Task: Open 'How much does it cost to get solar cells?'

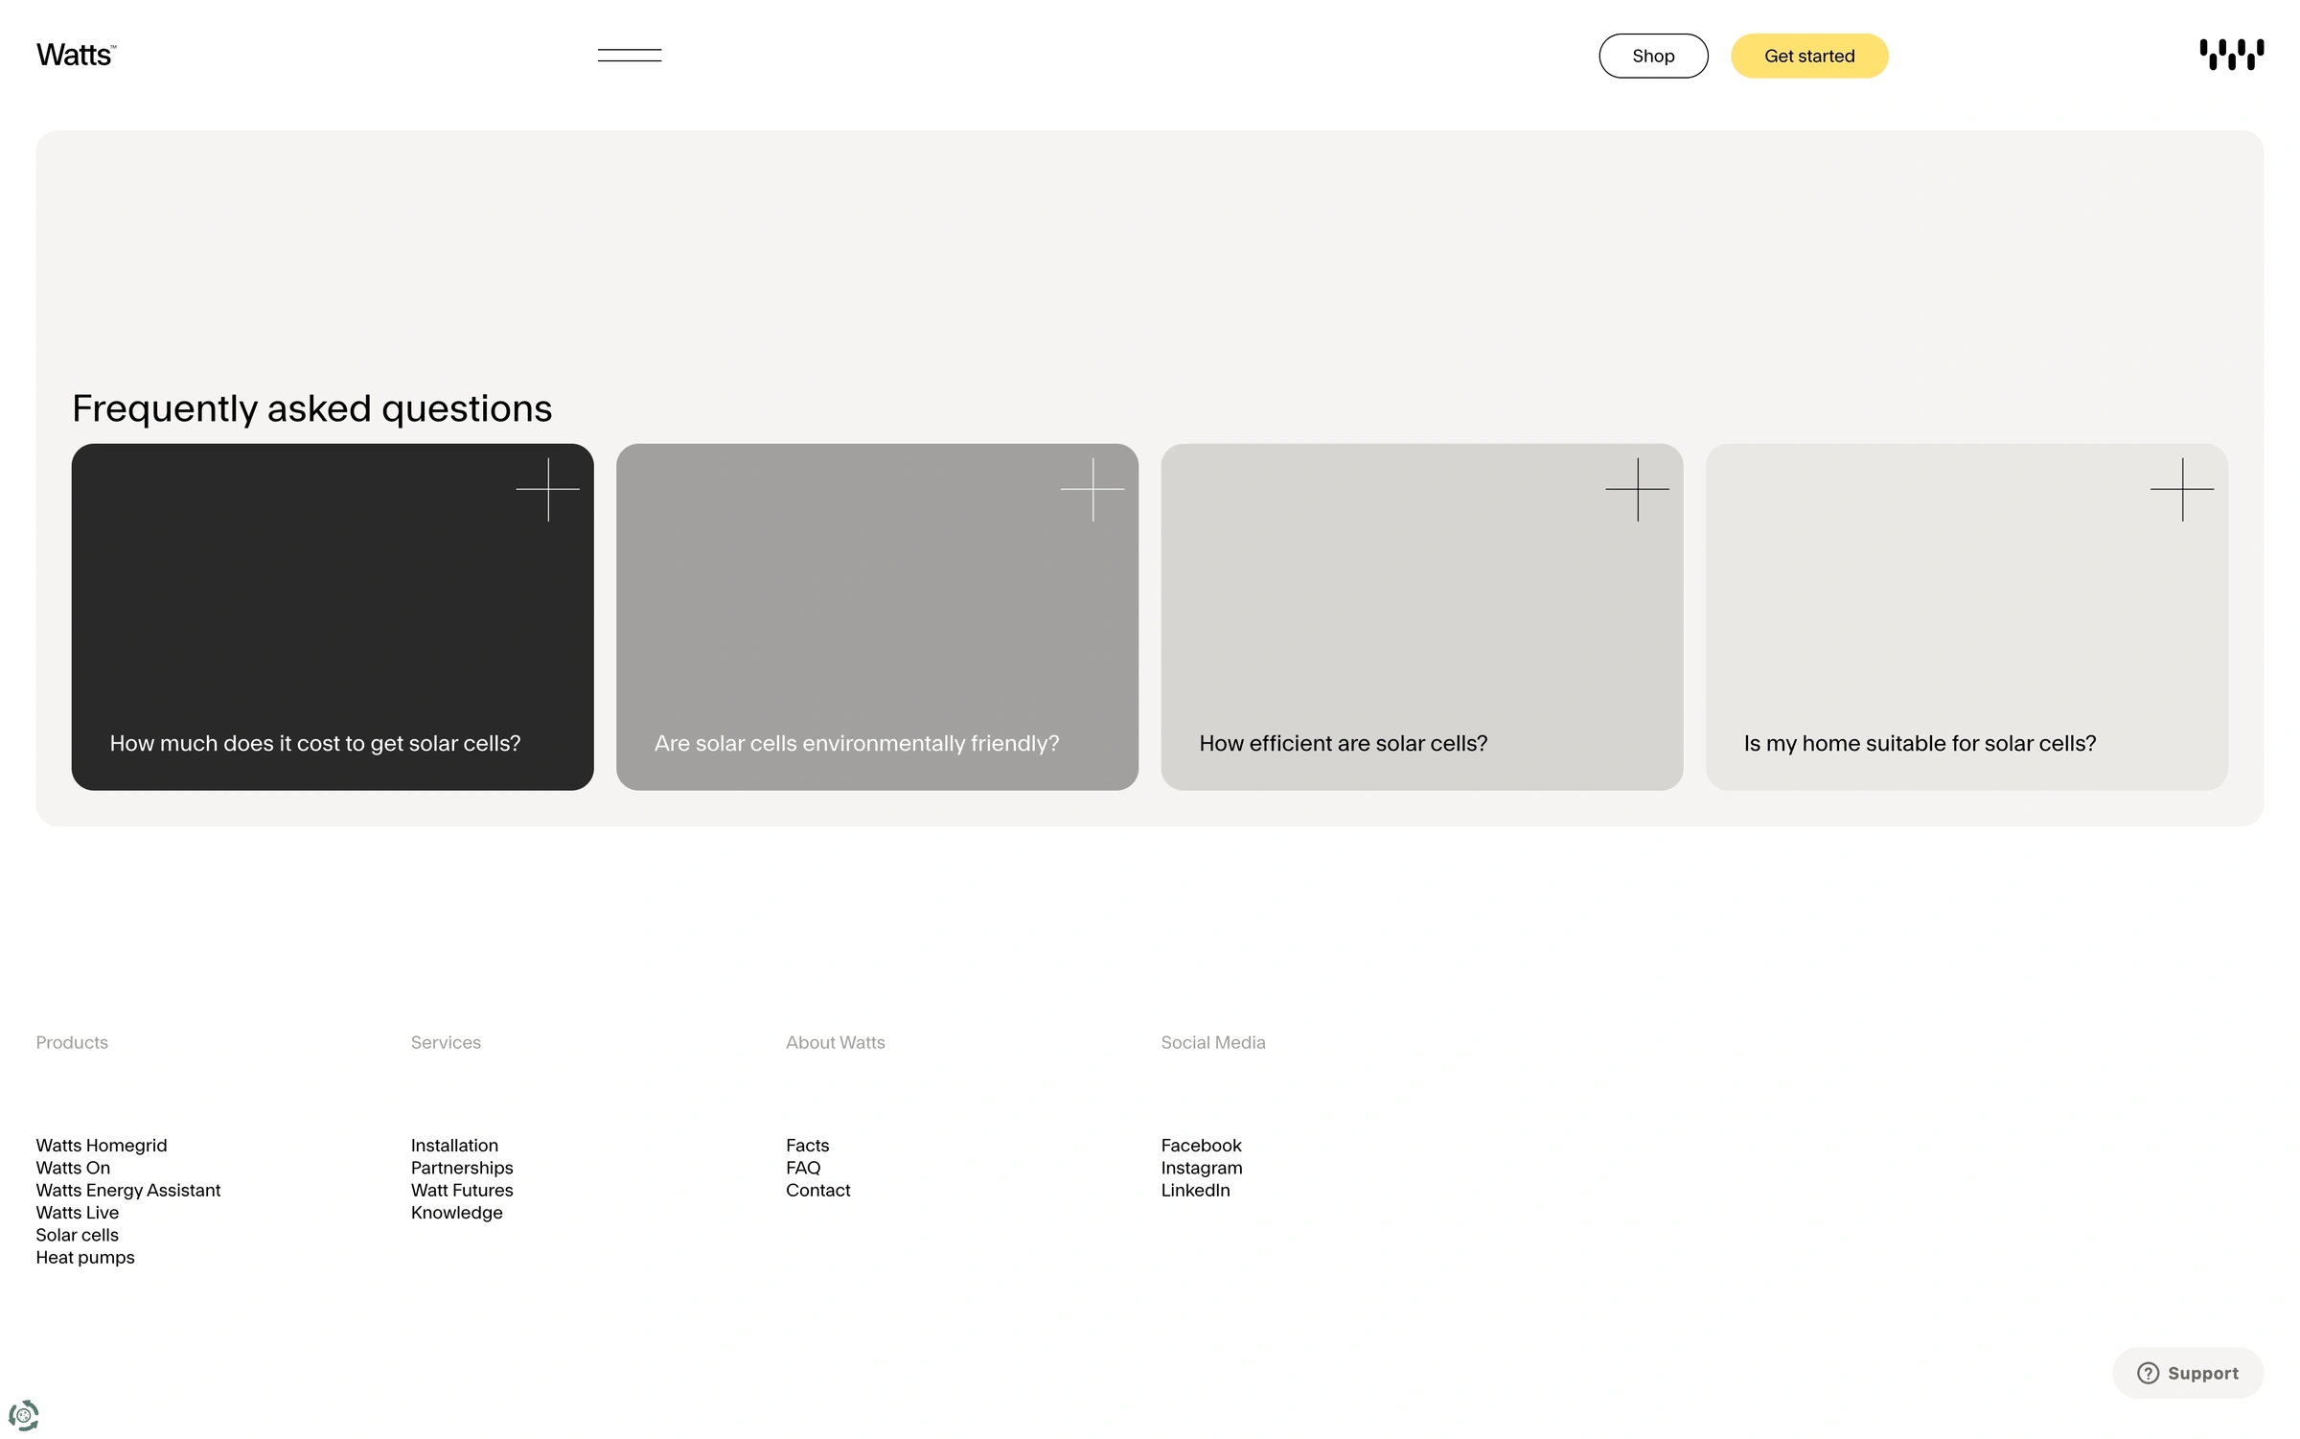Action: pyautogui.click(x=333, y=616)
